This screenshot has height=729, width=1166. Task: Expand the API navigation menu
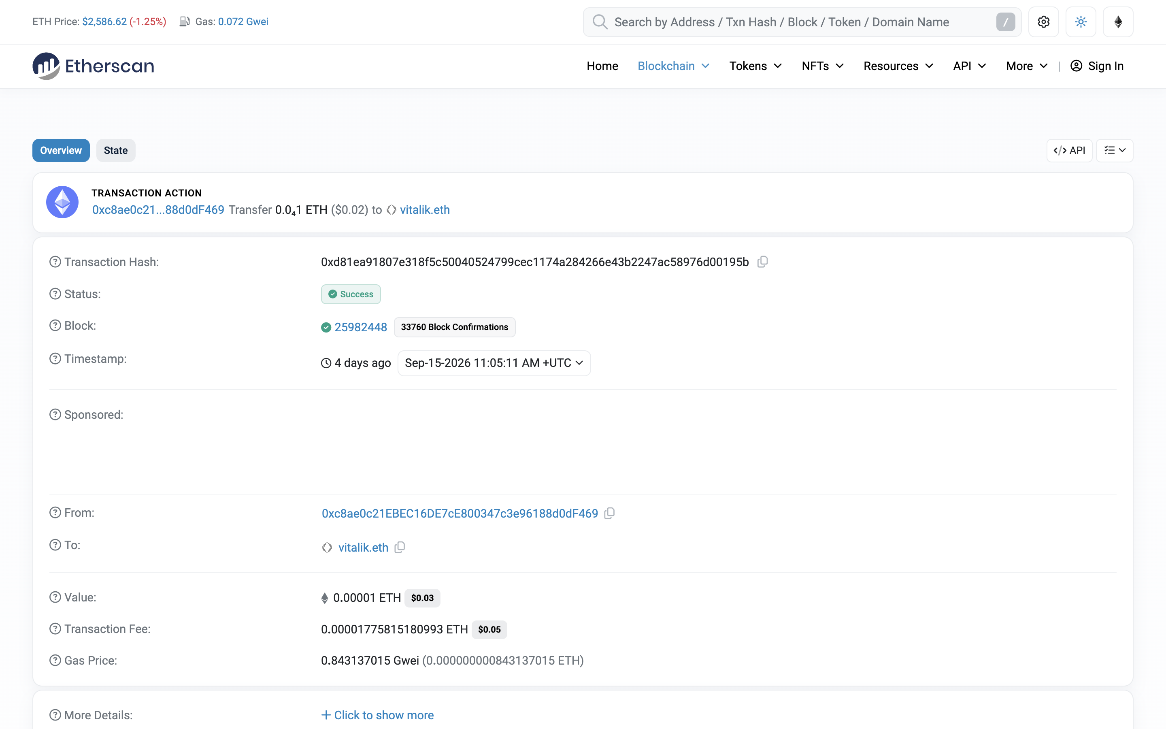[x=969, y=66]
